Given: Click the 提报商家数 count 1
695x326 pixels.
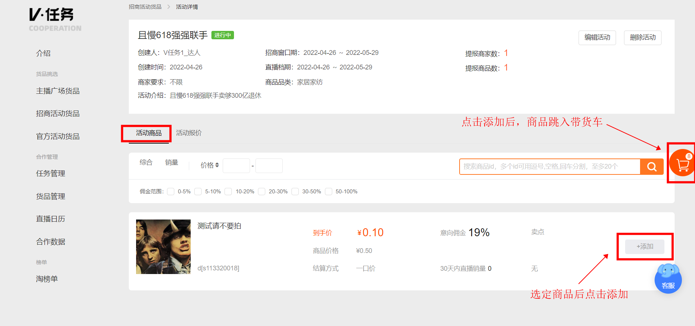Looking at the screenshot, I should [x=506, y=53].
